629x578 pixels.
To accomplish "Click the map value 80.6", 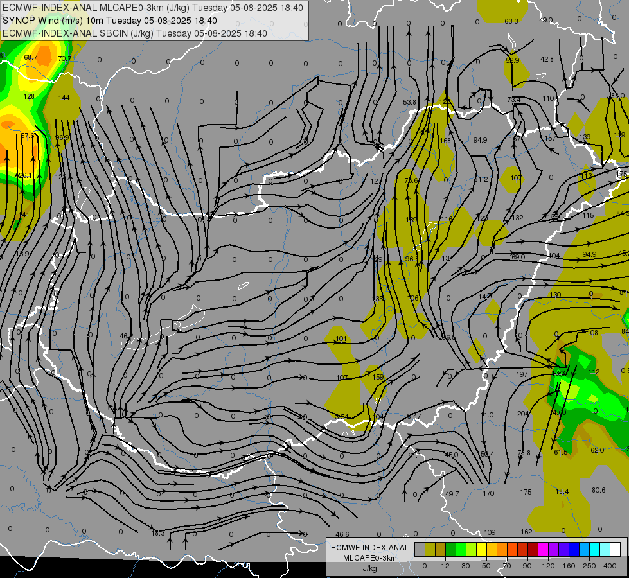I will 599,490.
